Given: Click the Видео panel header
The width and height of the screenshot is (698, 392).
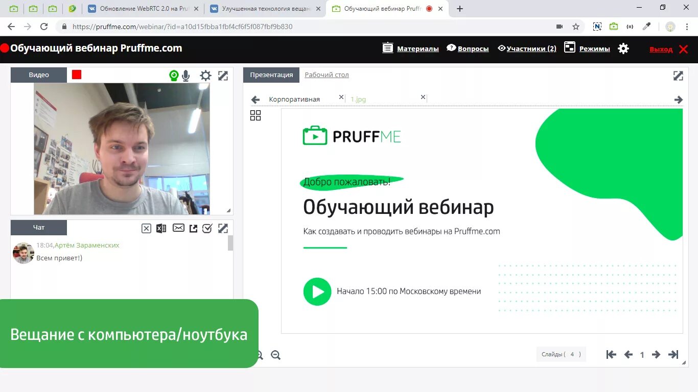Looking at the screenshot, I should pos(39,75).
